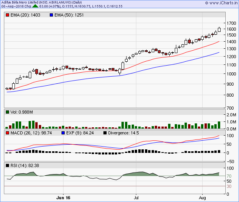The image size is (239, 202).
Task: Click the 'Jul' date axis label
Action: (136, 198)
